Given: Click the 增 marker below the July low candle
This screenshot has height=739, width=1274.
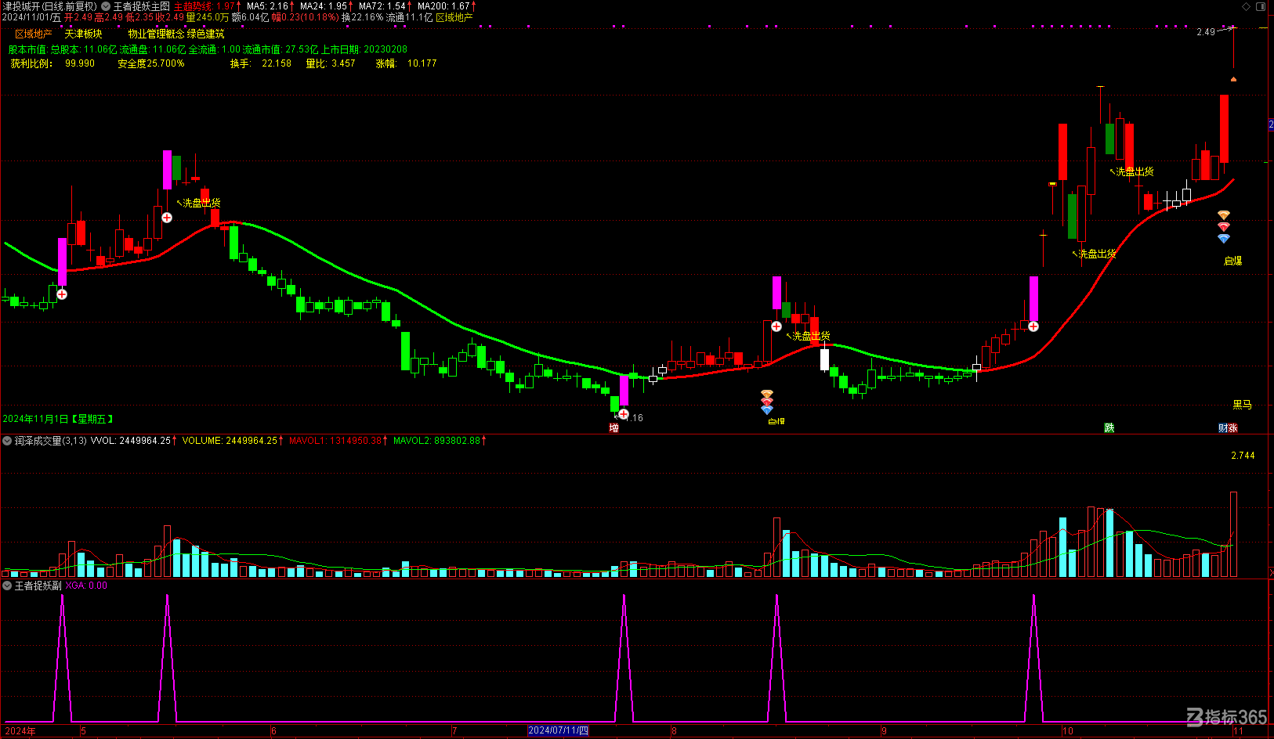Looking at the screenshot, I should [x=614, y=428].
